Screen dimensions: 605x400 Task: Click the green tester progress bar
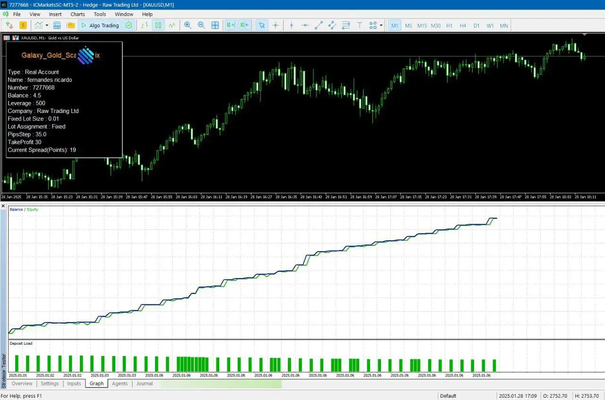(221, 384)
